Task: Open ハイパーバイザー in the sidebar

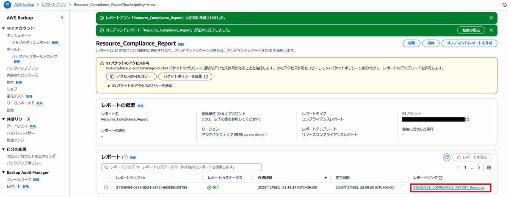Action: (21, 133)
